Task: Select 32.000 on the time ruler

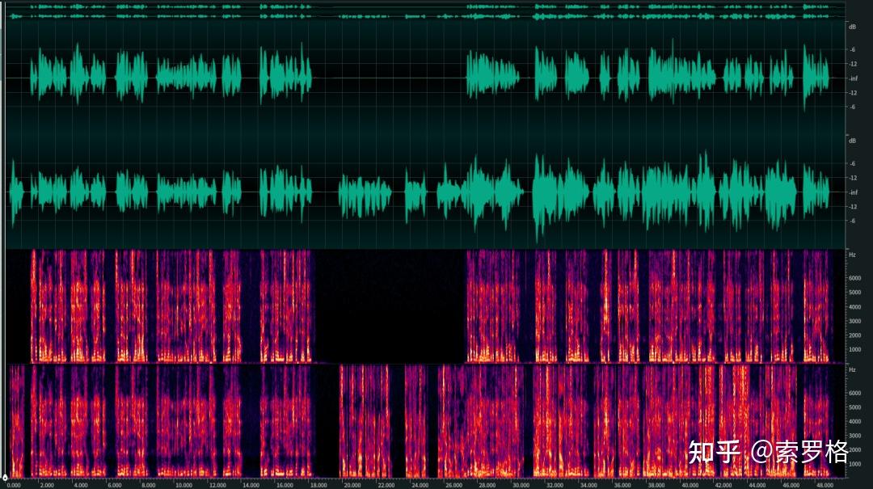Action: click(x=555, y=485)
